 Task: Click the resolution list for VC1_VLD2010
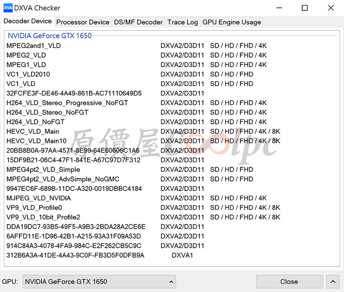231,74
